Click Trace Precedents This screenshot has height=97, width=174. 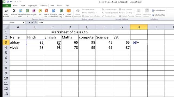(x=110, y=9)
